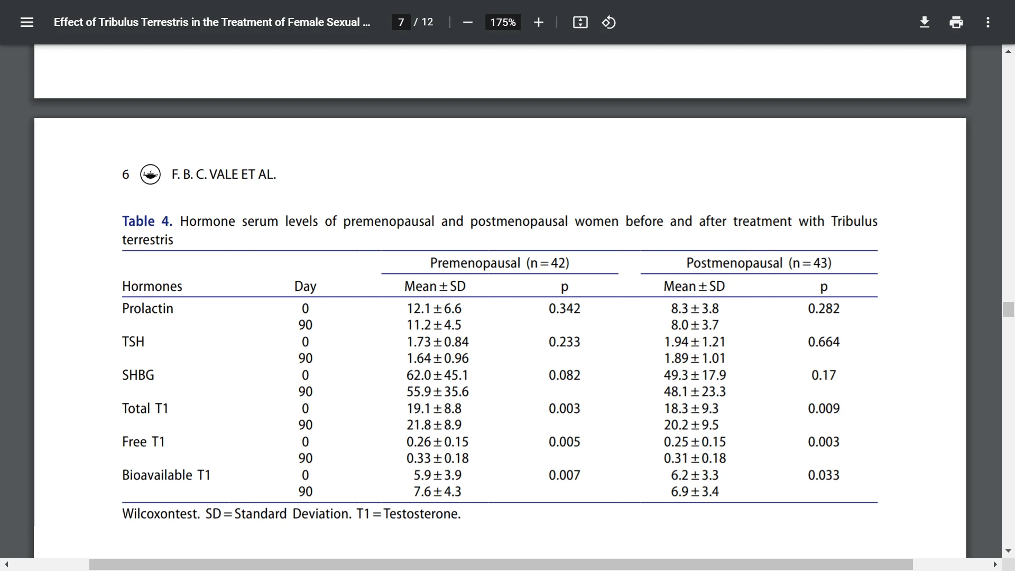The width and height of the screenshot is (1015, 571).
Task: Click the value '20.2±9.5'
Action: 691,425
